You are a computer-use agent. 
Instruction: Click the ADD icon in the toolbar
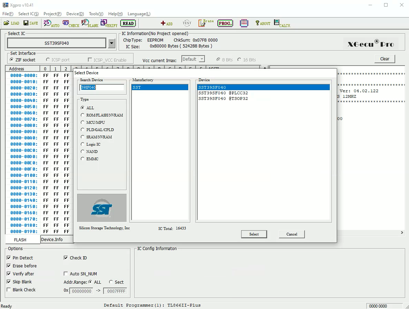click(x=166, y=23)
